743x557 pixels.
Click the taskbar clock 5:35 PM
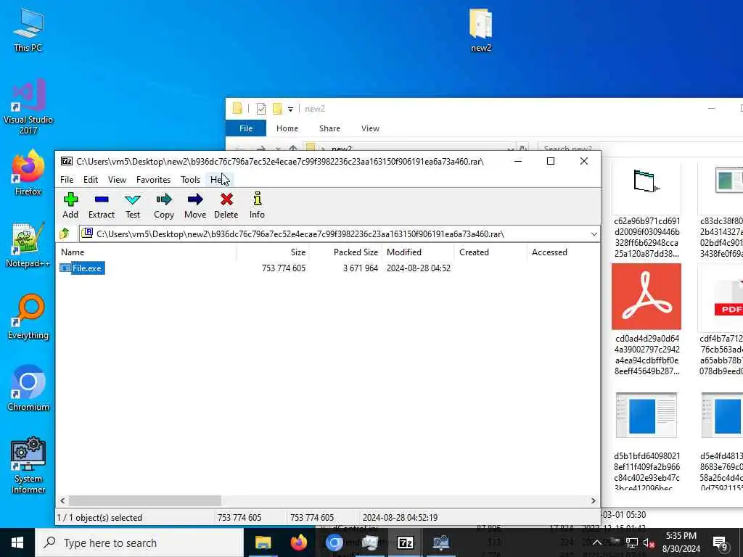pos(681,542)
